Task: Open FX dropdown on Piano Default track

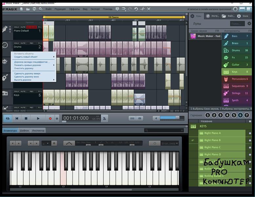Action: click(40, 27)
